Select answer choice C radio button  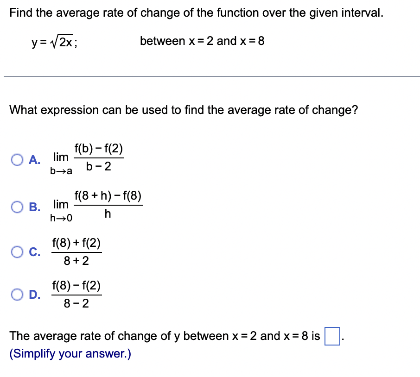pyautogui.click(x=17, y=251)
